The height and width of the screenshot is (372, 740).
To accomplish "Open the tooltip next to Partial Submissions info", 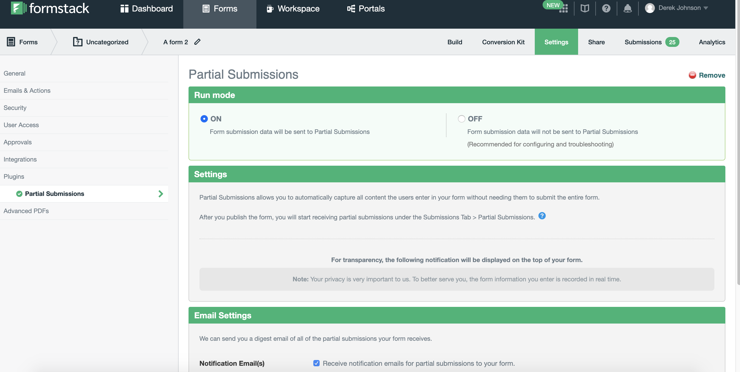I will coord(542,216).
